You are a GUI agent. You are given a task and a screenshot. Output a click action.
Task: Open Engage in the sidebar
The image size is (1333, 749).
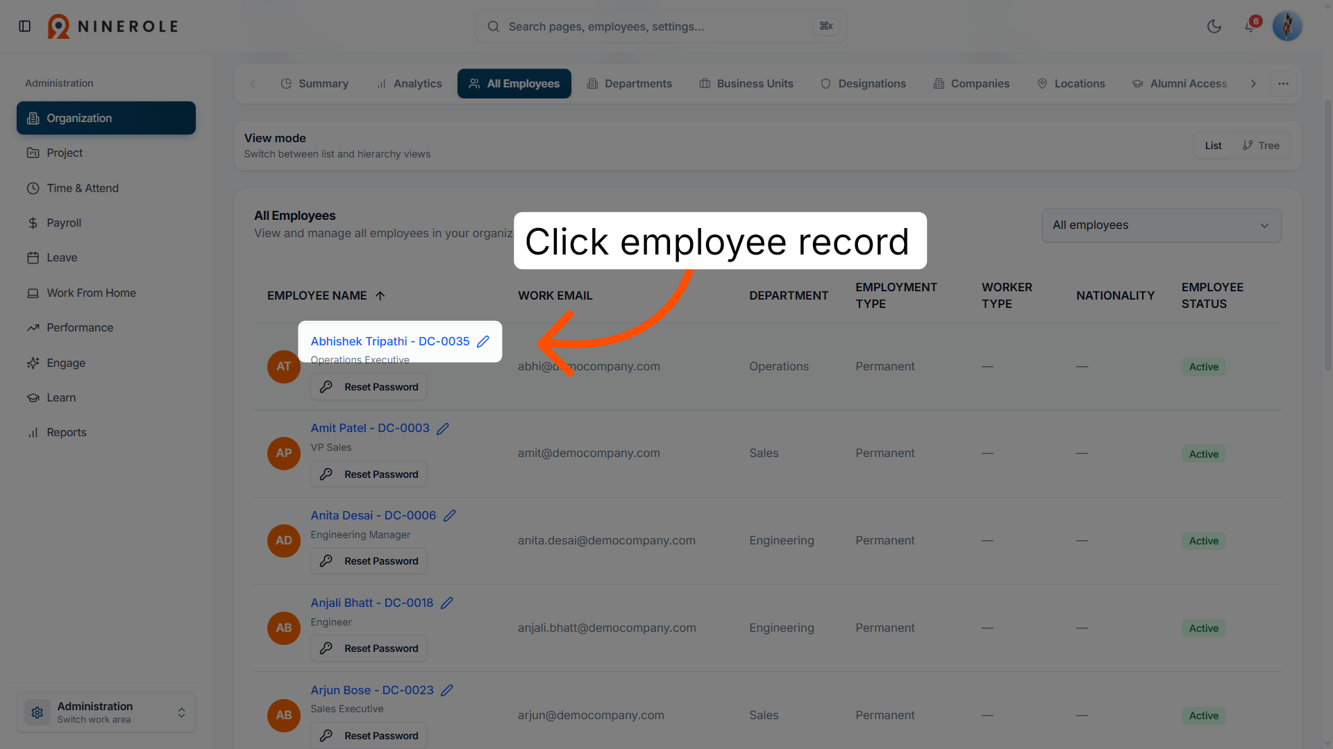[x=106, y=363]
